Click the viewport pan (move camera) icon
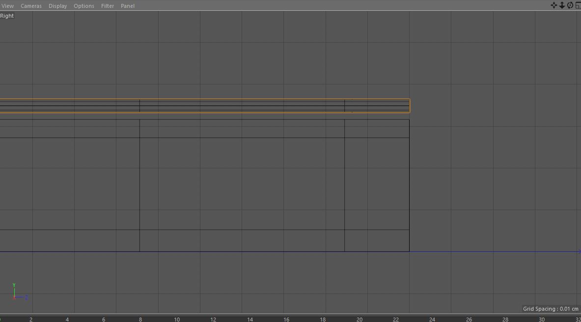Image resolution: width=581 pixels, height=322 pixels. pos(553,5)
